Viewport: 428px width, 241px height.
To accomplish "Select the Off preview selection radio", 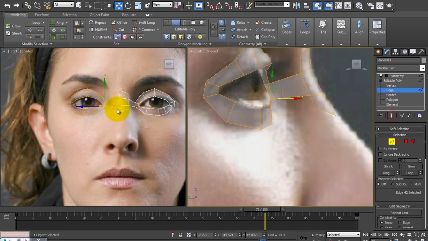I will pyautogui.click(x=379, y=184).
